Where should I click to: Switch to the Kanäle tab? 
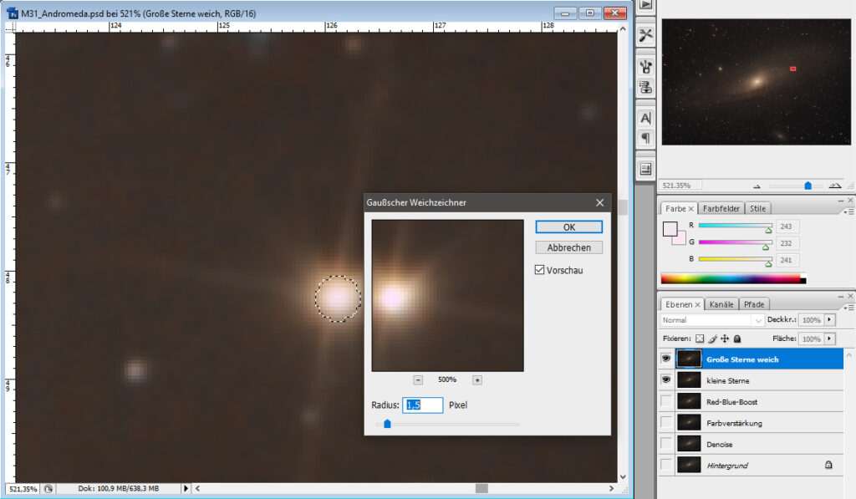pyautogui.click(x=721, y=304)
